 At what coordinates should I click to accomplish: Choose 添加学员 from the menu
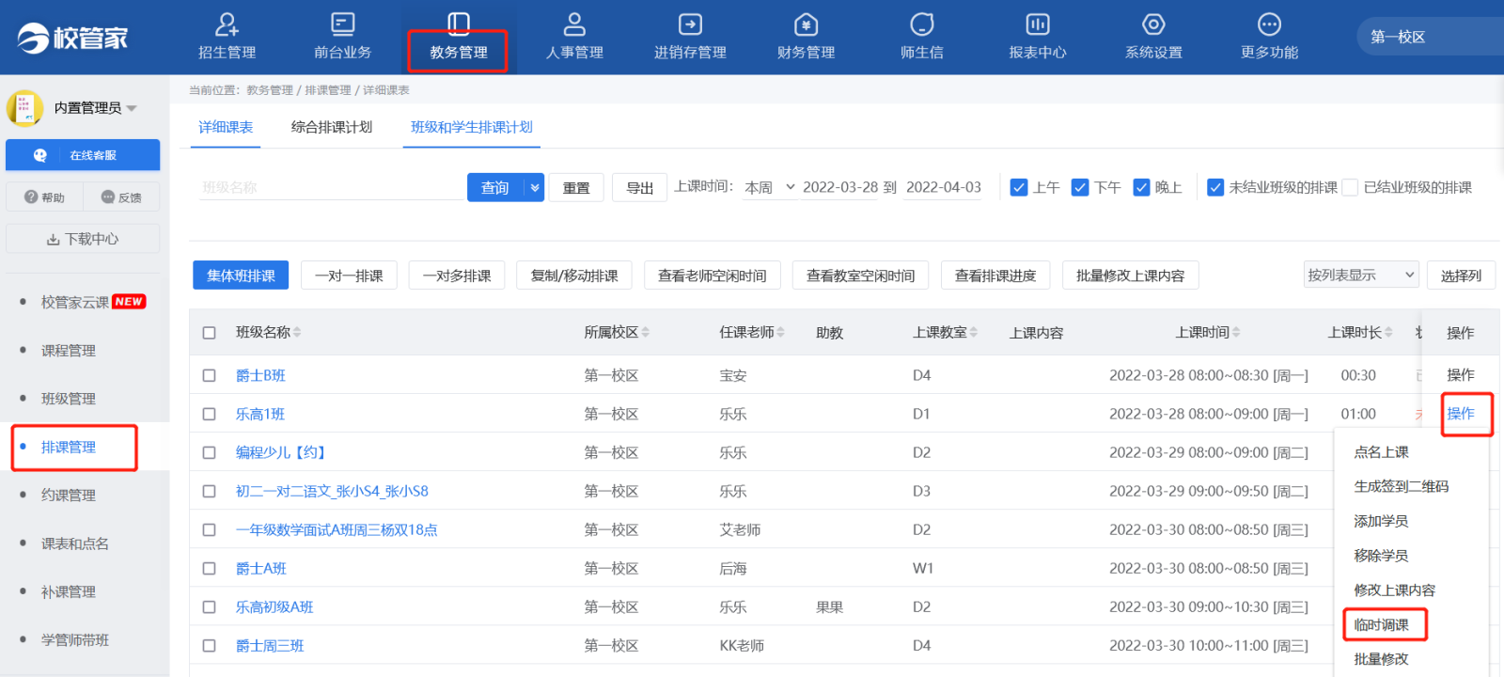(x=1381, y=521)
